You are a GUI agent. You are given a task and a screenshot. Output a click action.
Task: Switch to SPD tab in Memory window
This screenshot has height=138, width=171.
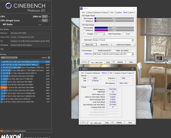[111, 73]
